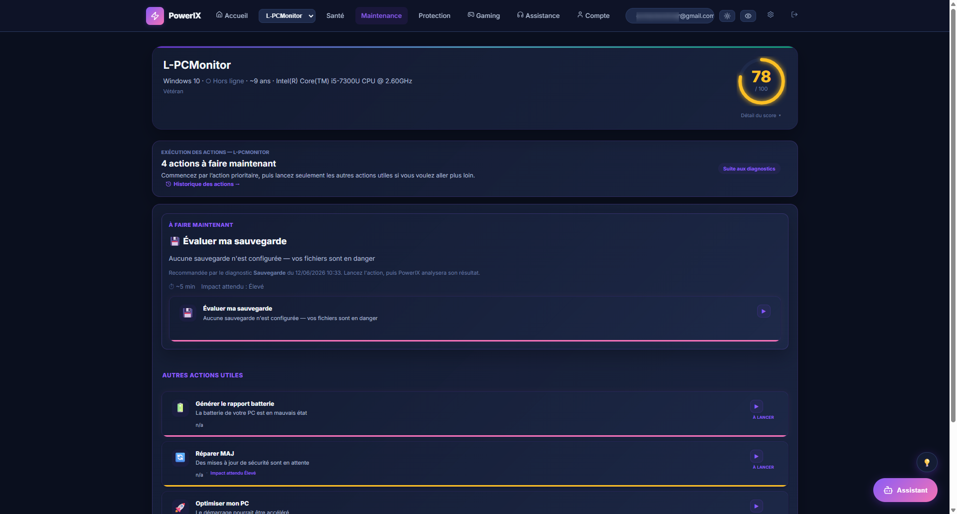Switch to the Santé tab
Screen dimensions: 957x514
(335, 15)
